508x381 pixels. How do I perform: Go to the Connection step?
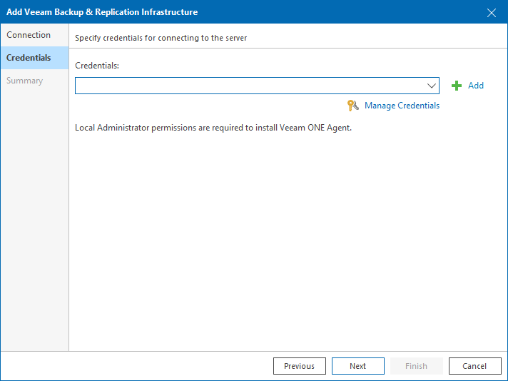35,35
